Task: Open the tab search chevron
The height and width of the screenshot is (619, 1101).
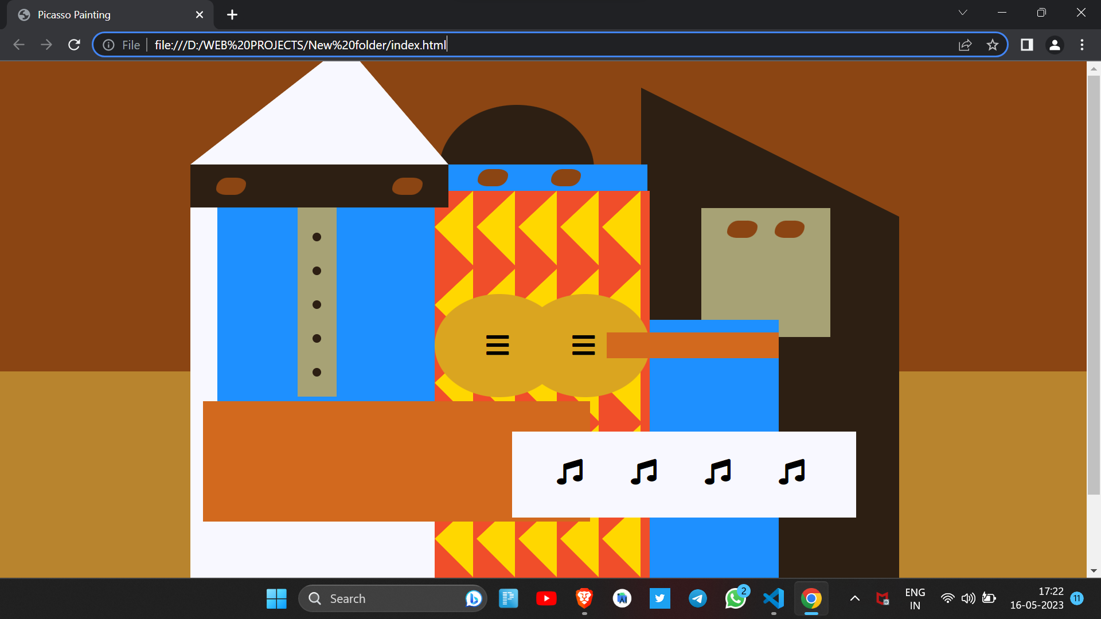Action: click(963, 12)
